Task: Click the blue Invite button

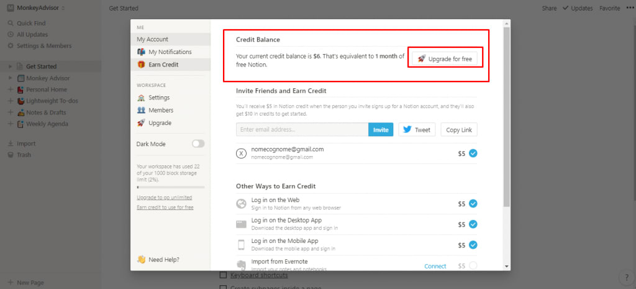Action: click(381, 130)
